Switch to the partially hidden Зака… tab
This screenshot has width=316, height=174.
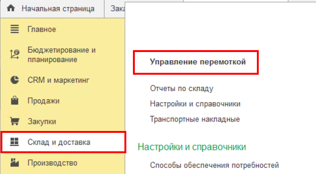[x=118, y=9]
